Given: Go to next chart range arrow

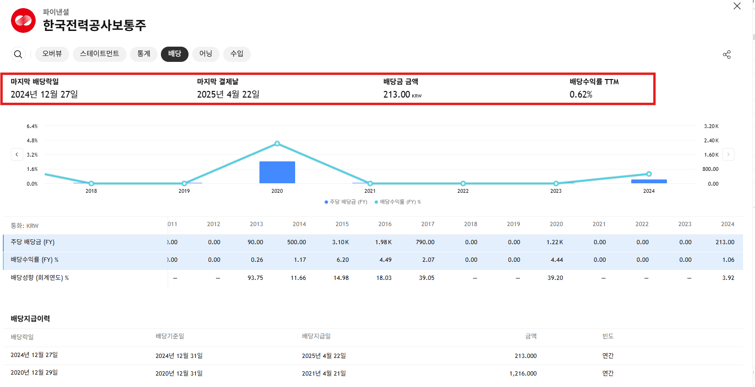Looking at the screenshot, I should 728,154.
